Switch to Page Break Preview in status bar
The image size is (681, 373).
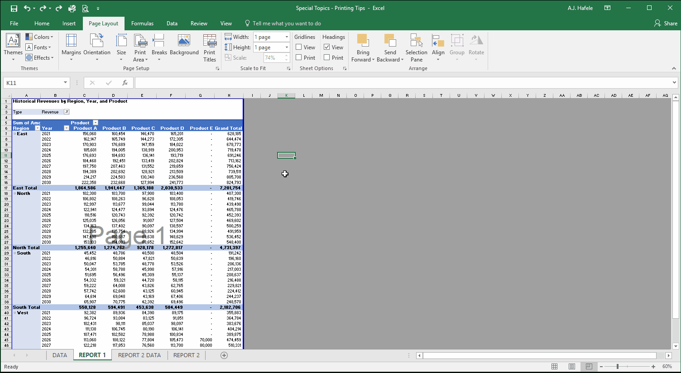click(x=589, y=367)
